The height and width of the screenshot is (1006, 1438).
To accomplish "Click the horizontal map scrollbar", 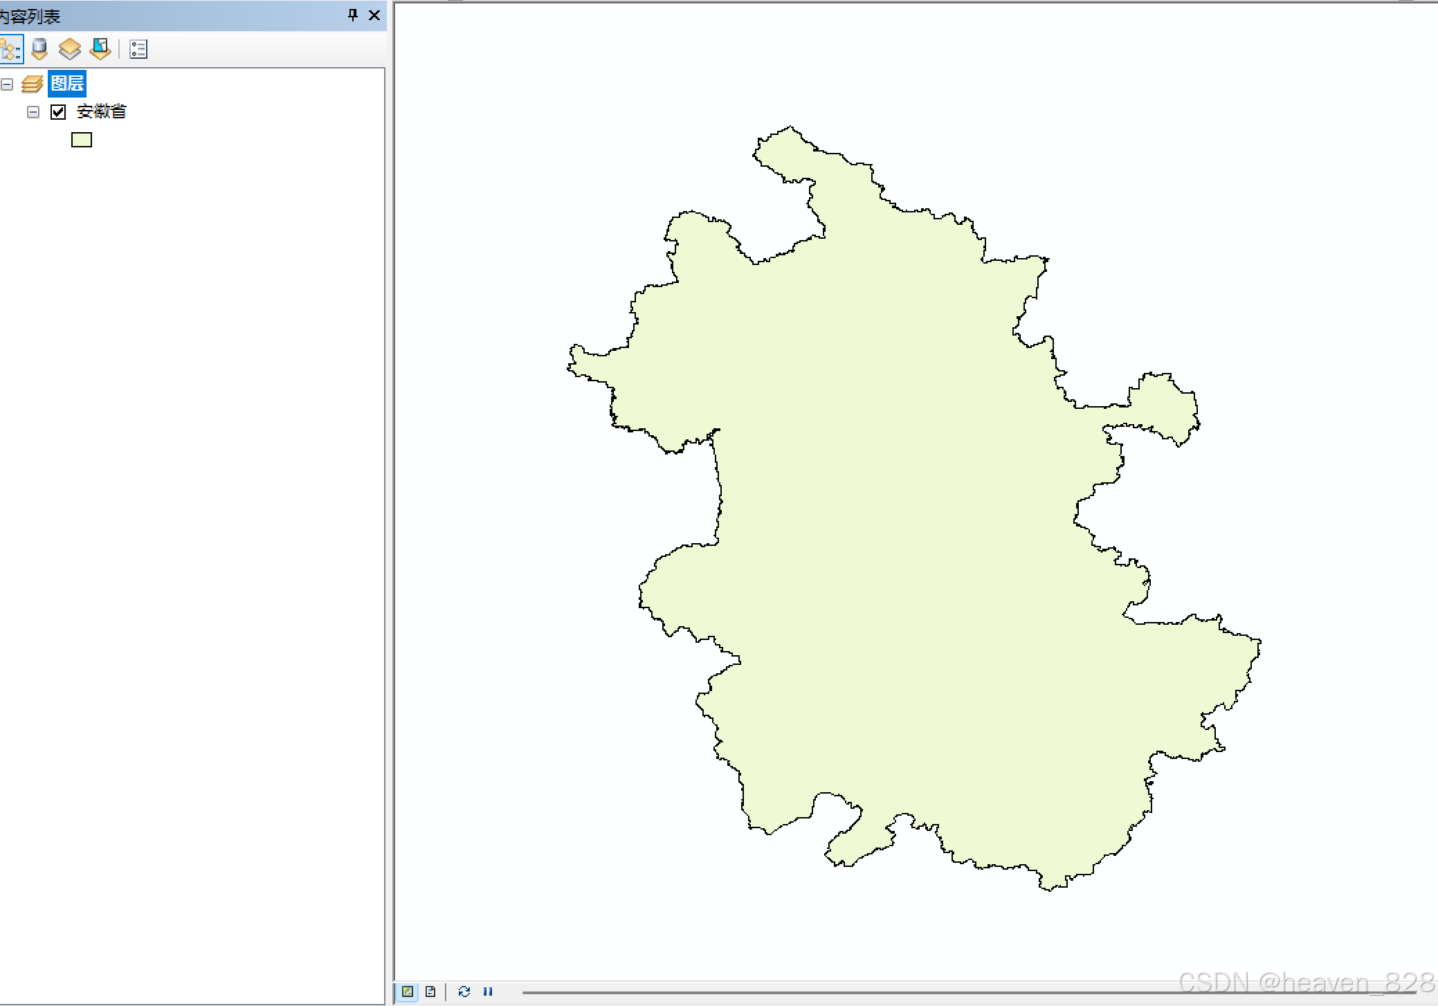I will [x=830, y=992].
